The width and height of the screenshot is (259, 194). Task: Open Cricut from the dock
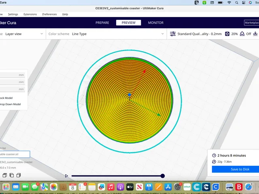point(187,187)
